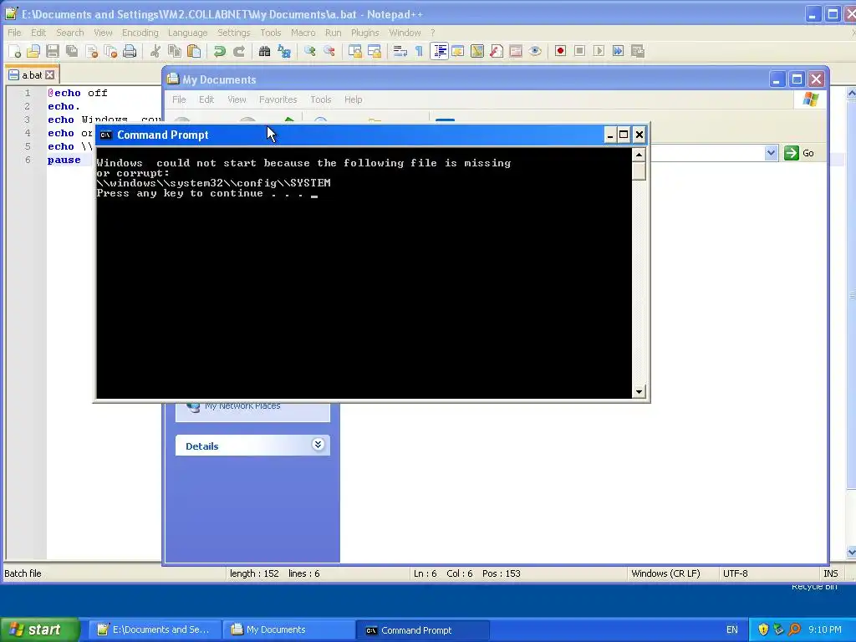Click down arrow of Command Prompt scrollbar
The image size is (856, 642).
(639, 391)
